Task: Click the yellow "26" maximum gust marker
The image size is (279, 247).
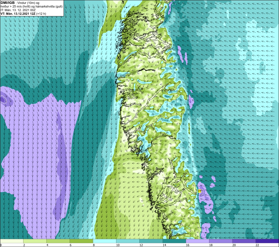Action: (199, 191)
